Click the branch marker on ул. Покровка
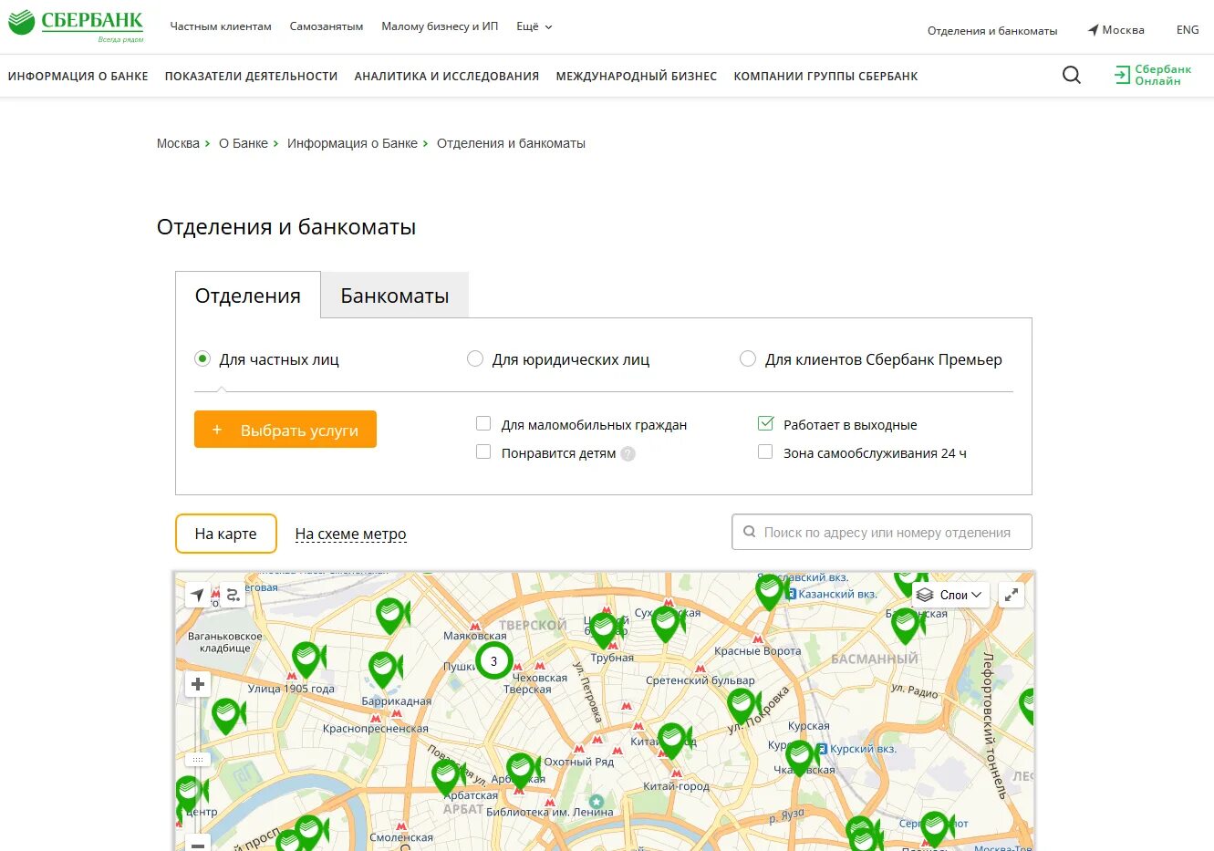This screenshot has width=1214, height=851. tap(742, 706)
